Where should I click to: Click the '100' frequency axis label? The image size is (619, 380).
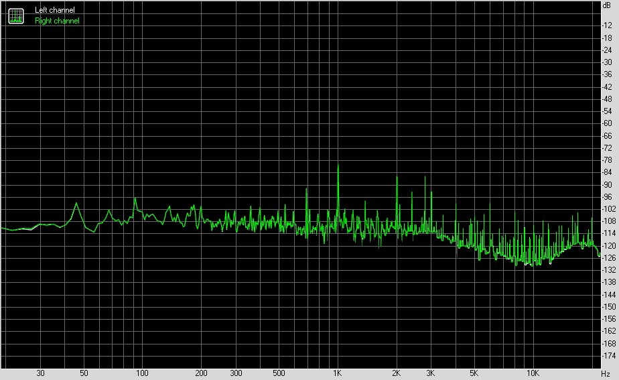pos(142,373)
